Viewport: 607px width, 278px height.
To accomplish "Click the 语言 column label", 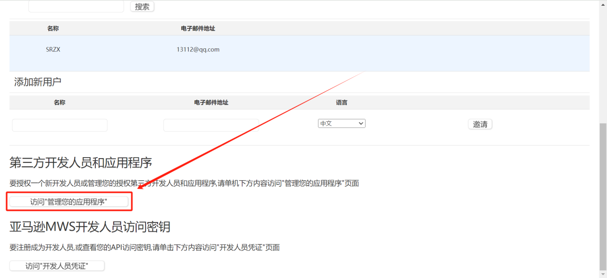I will pos(342,103).
